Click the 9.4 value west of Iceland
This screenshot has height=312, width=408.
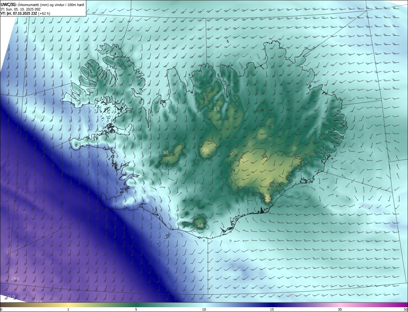coord(40,117)
